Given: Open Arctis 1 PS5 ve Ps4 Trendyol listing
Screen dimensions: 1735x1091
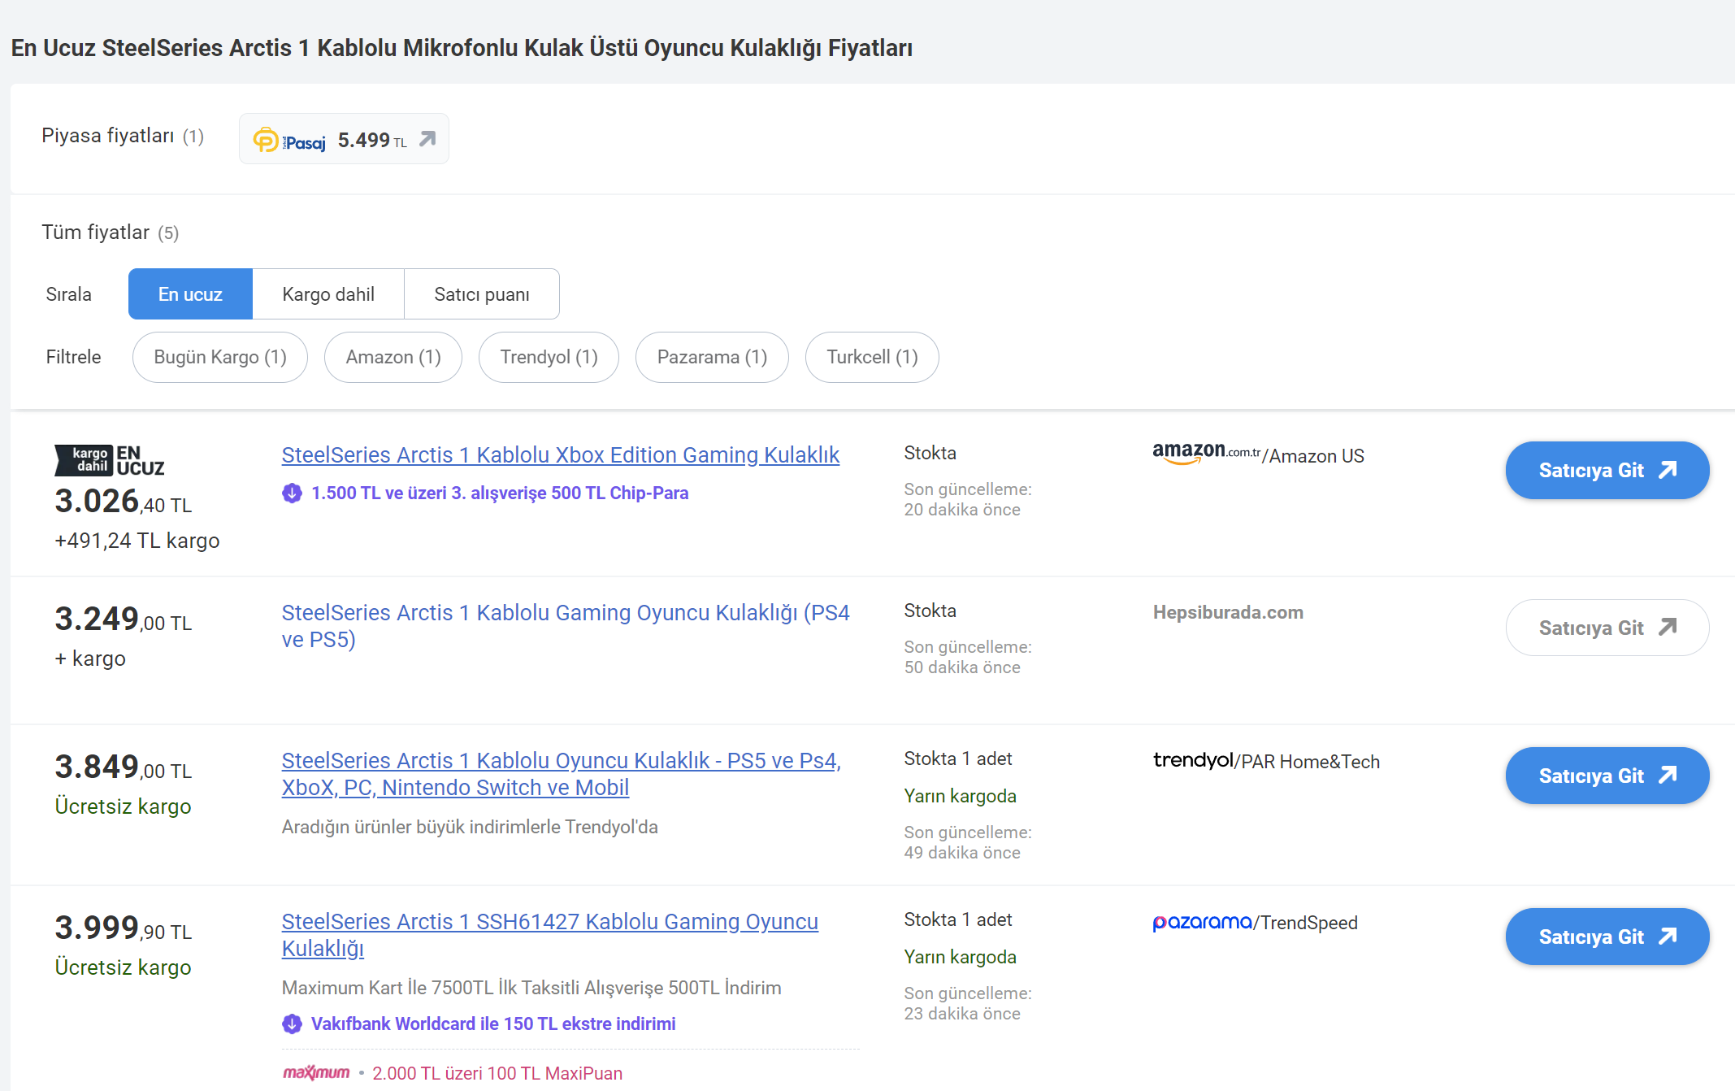Looking at the screenshot, I should pyautogui.click(x=562, y=774).
